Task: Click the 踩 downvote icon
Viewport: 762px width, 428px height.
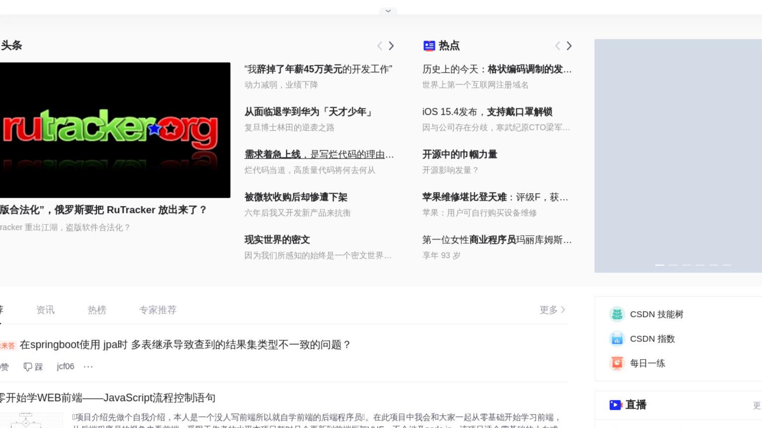Action: coord(28,367)
